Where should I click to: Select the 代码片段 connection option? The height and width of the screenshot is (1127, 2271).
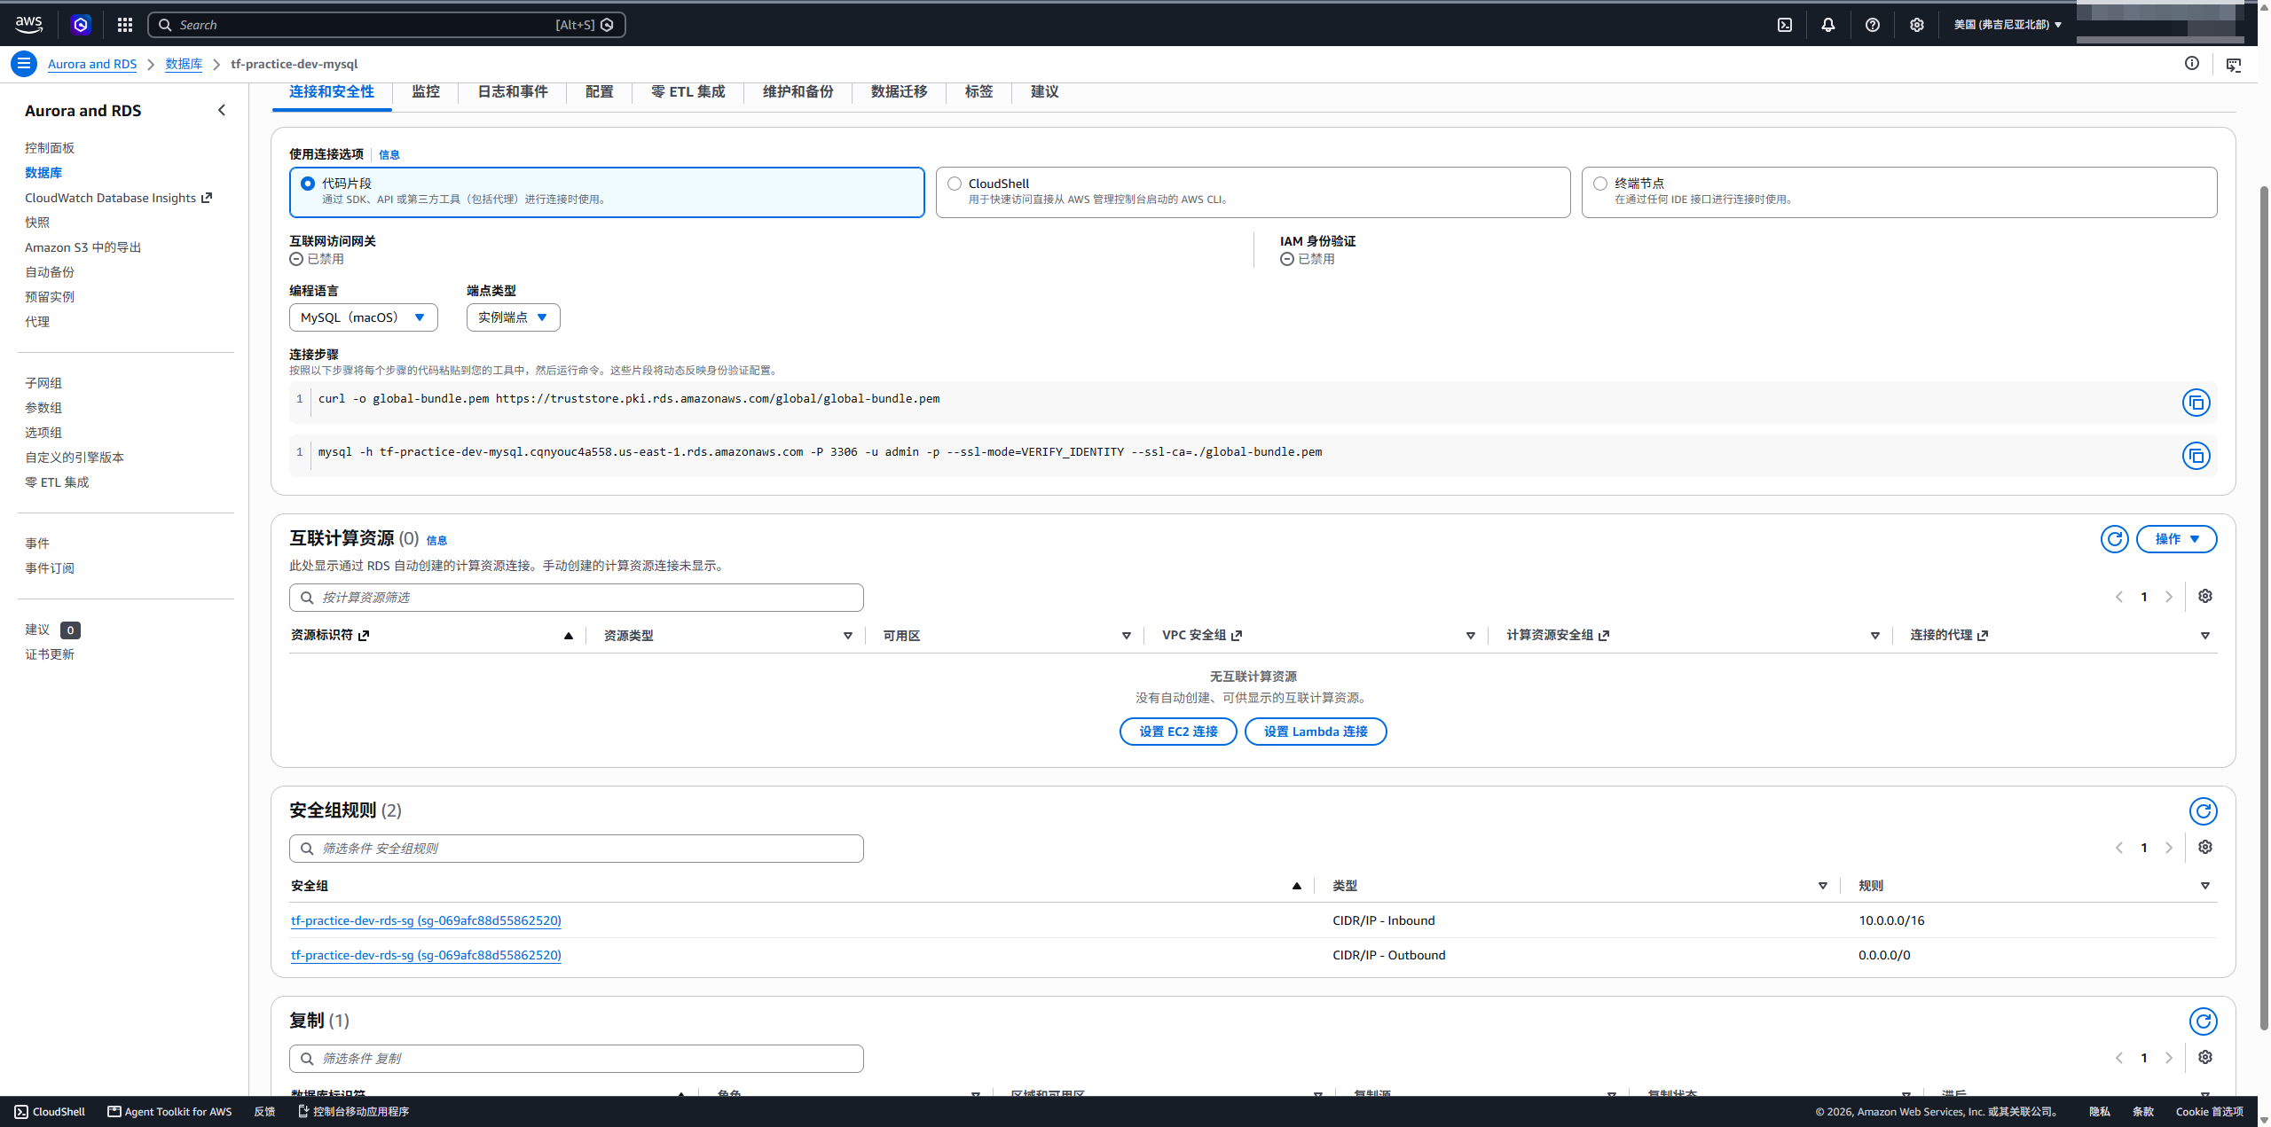click(x=607, y=192)
